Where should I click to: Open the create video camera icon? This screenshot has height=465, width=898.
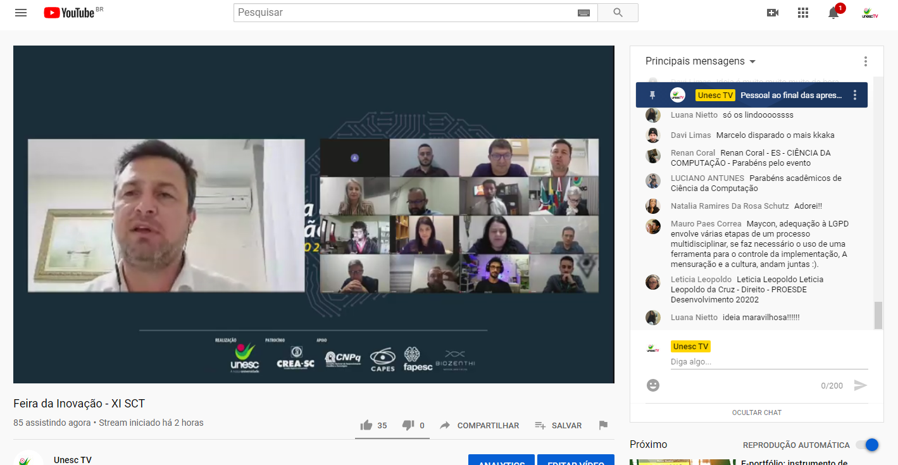772,13
